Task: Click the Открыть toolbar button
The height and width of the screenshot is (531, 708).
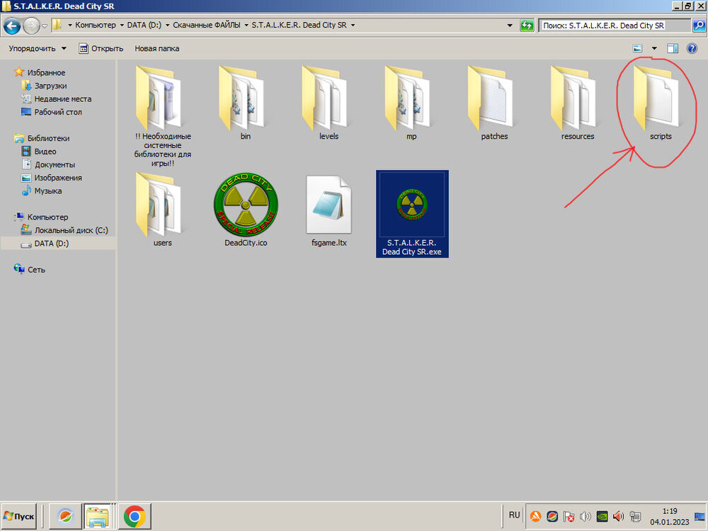Action: pos(101,48)
